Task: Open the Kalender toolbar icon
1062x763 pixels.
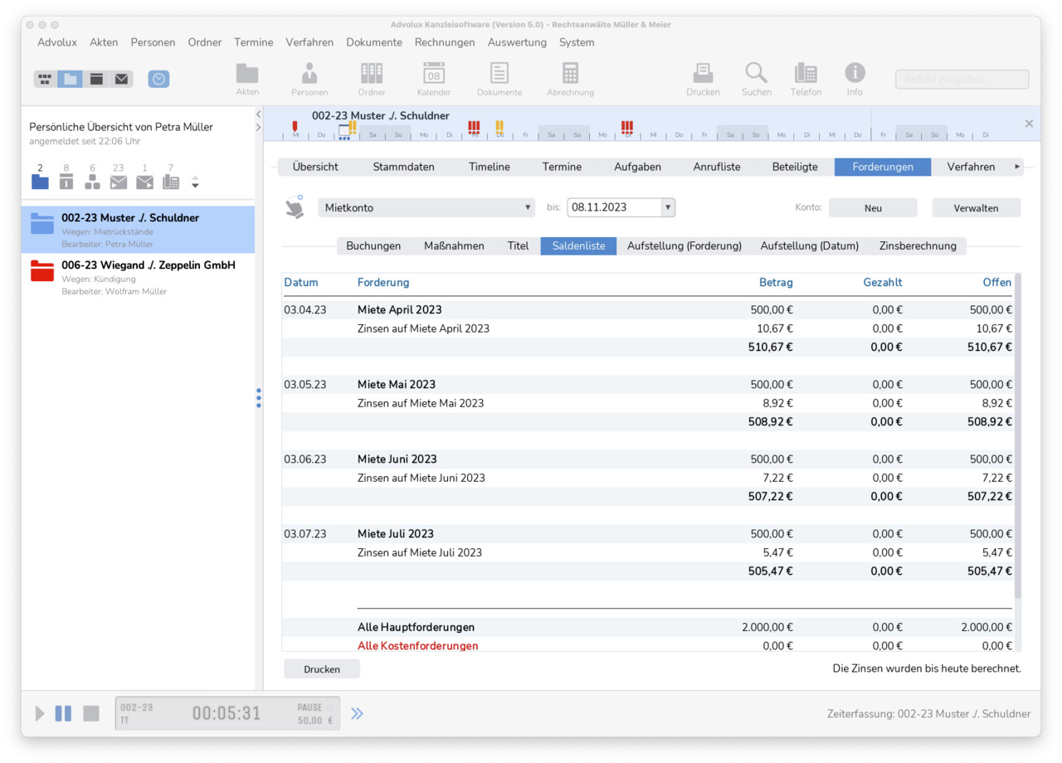Action: [x=434, y=74]
